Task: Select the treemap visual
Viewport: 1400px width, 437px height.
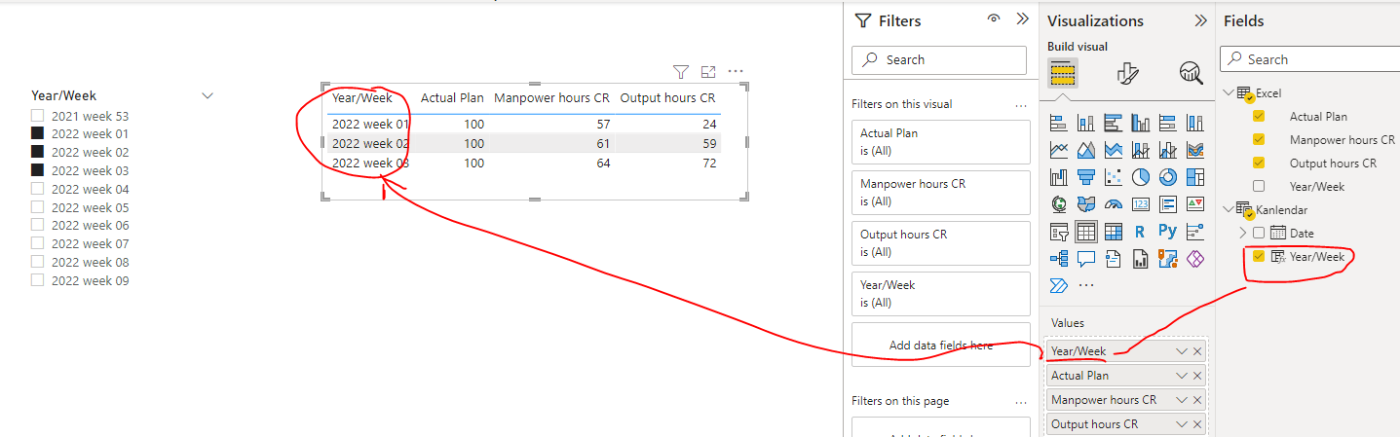Action: pyautogui.click(x=1195, y=178)
